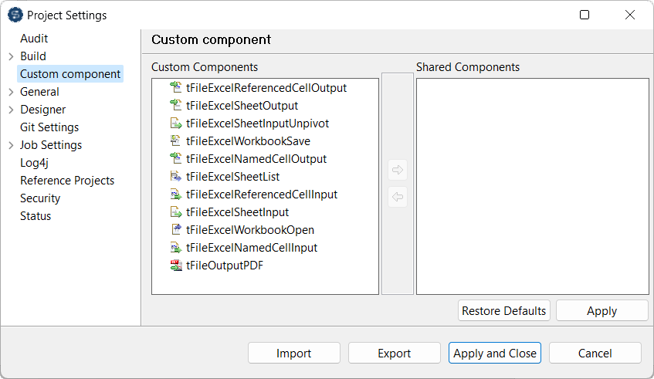Click the Export button
This screenshot has width=654, height=379.
coord(395,354)
